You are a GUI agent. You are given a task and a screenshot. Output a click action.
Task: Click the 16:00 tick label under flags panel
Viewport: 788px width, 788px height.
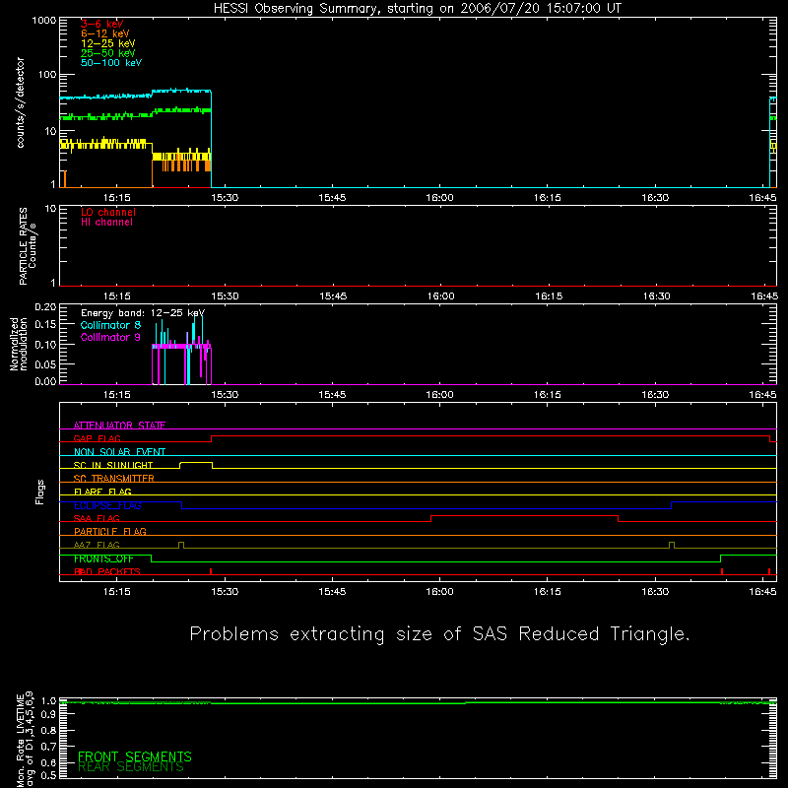(439, 592)
